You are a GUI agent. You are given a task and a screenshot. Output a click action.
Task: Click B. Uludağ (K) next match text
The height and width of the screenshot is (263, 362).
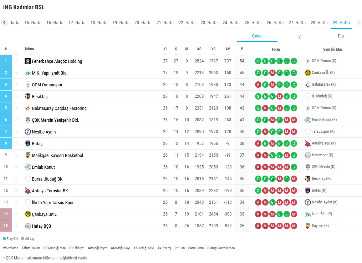322,96
